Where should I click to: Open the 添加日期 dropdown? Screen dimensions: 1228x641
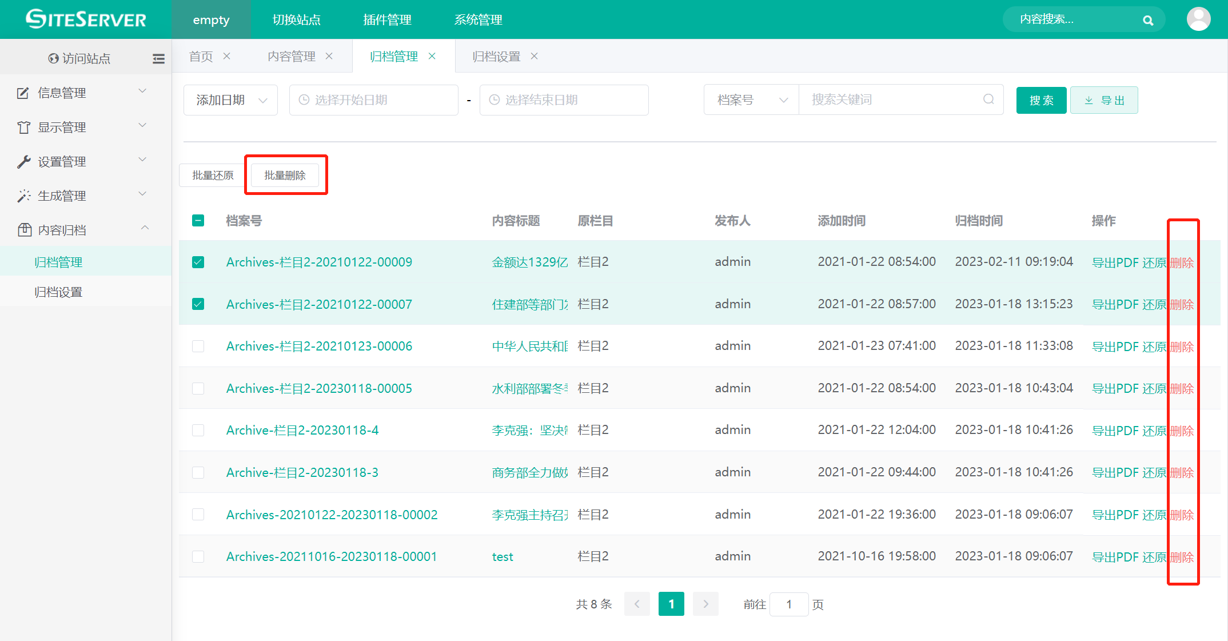coord(231,100)
